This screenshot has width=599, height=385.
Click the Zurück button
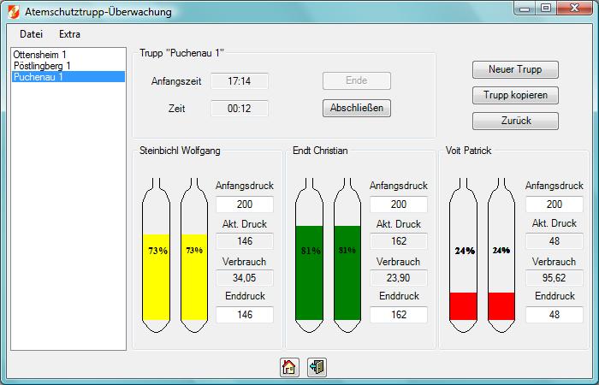point(515,121)
